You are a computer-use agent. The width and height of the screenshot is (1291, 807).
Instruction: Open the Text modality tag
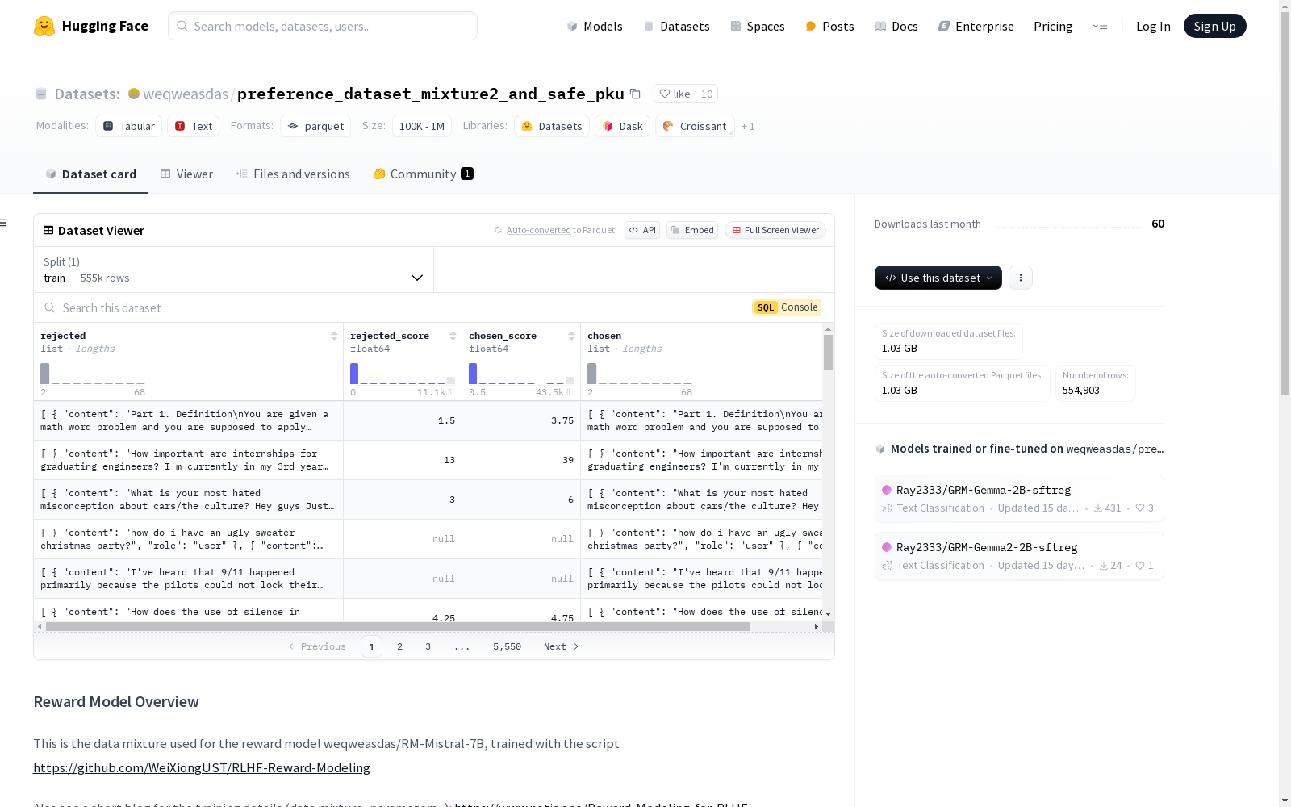pos(194,126)
